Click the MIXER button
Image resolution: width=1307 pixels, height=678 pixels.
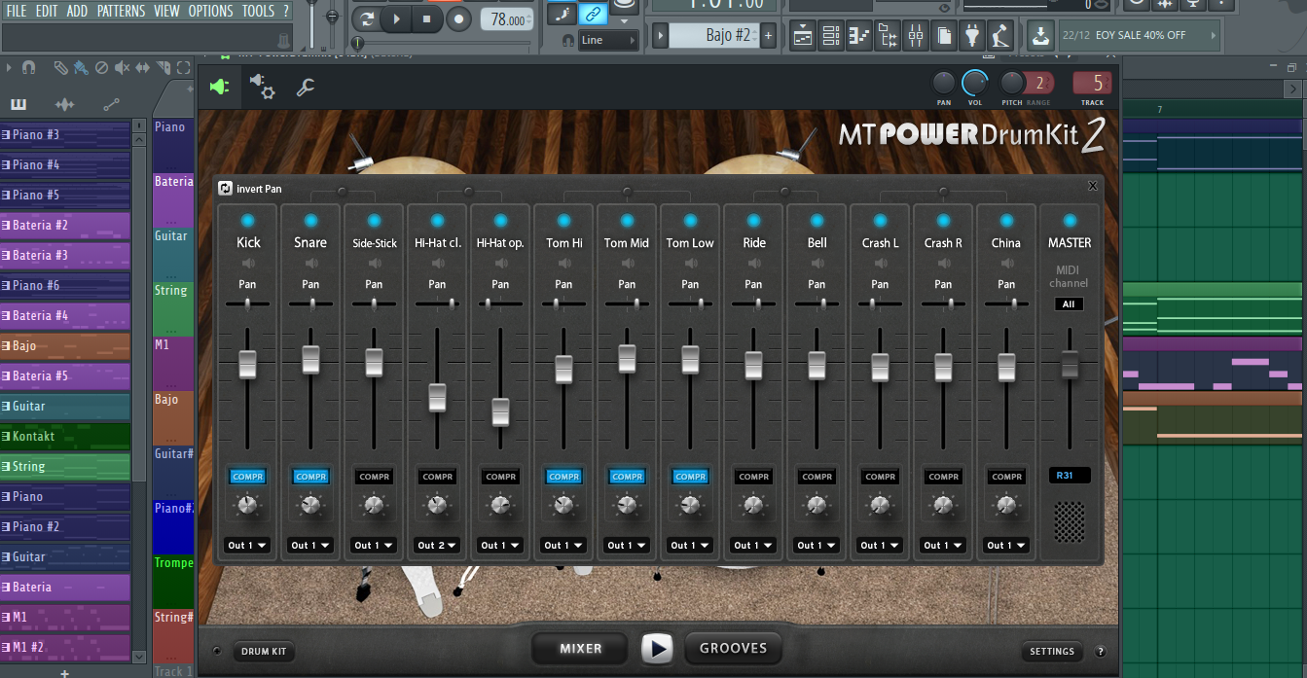coord(581,649)
